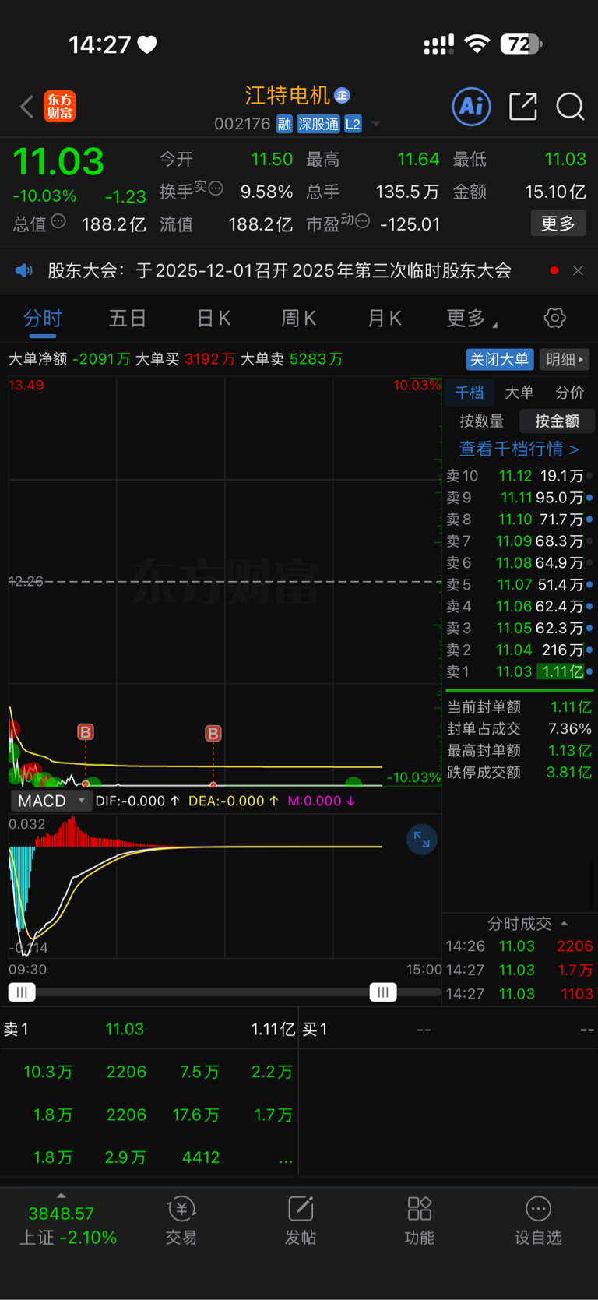Tap the chart settings gear icon
The image size is (598, 1300).
(554, 318)
